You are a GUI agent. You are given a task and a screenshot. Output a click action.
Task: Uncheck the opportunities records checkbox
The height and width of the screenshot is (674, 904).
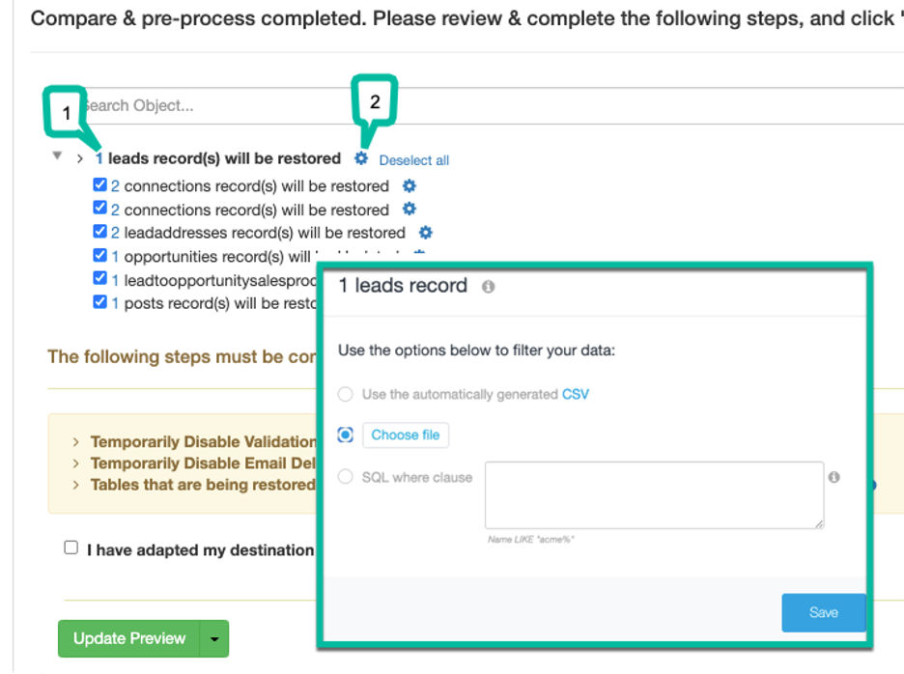coord(99,255)
